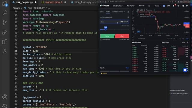The height and width of the screenshot is (108, 192).
Task: Click the leverage = 5 code line
Action: click(x=31, y=61)
